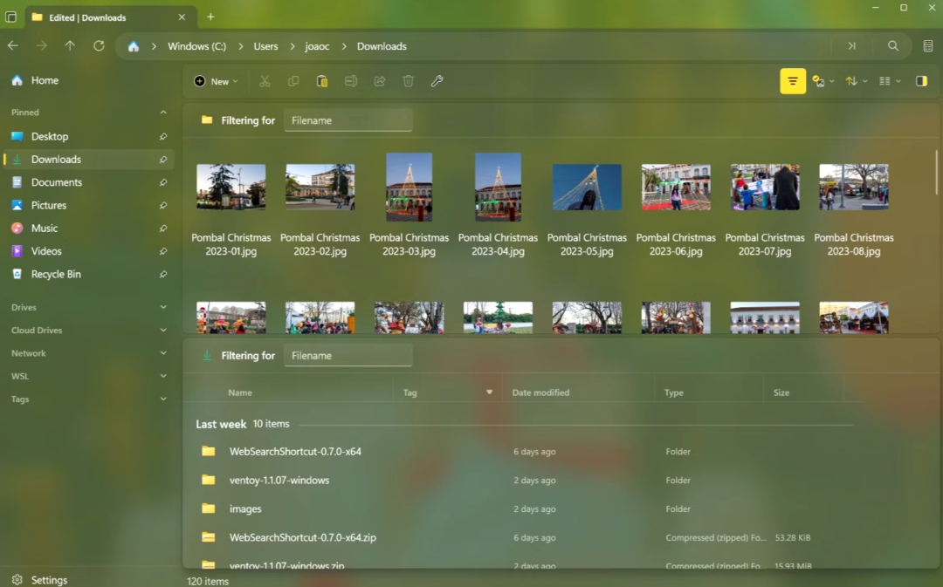Click the Rename icon in toolbar
Screen dimensions: 943x587
[351, 81]
